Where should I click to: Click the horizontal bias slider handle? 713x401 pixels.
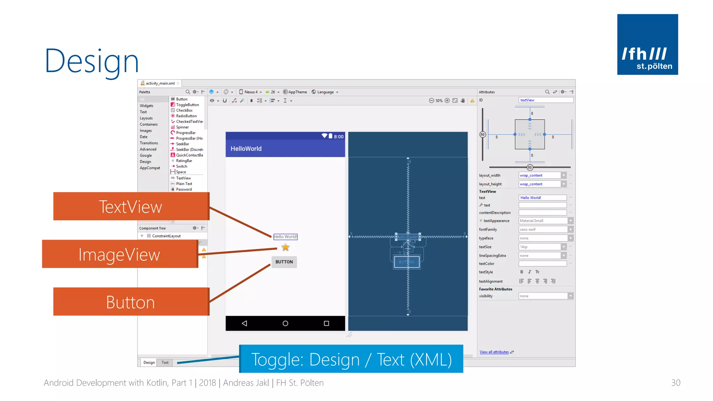[530, 167]
